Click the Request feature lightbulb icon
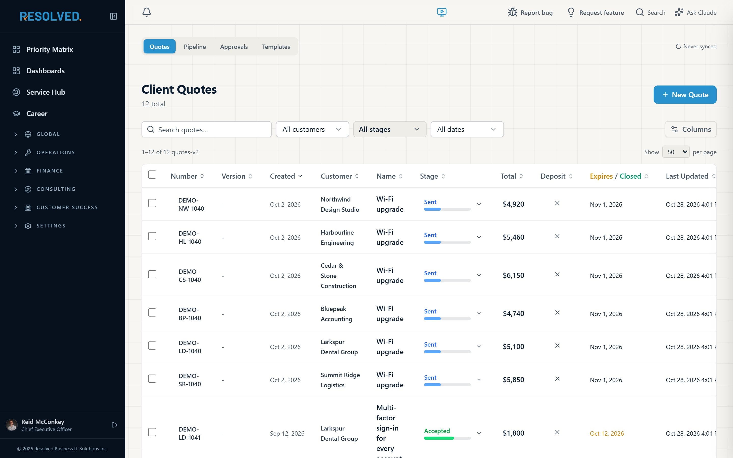The height and width of the screenshot is (458, 733). 571,12
